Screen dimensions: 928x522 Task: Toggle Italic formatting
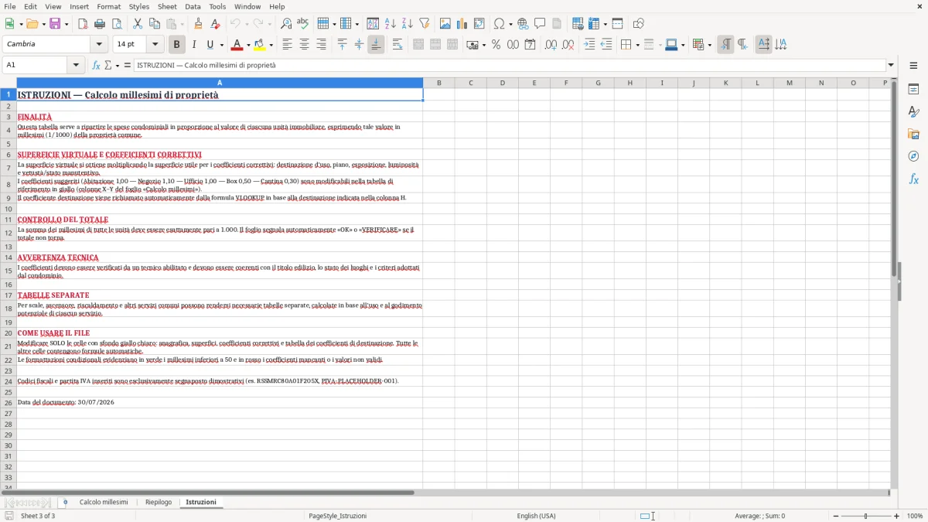click(x=193, y=45)
